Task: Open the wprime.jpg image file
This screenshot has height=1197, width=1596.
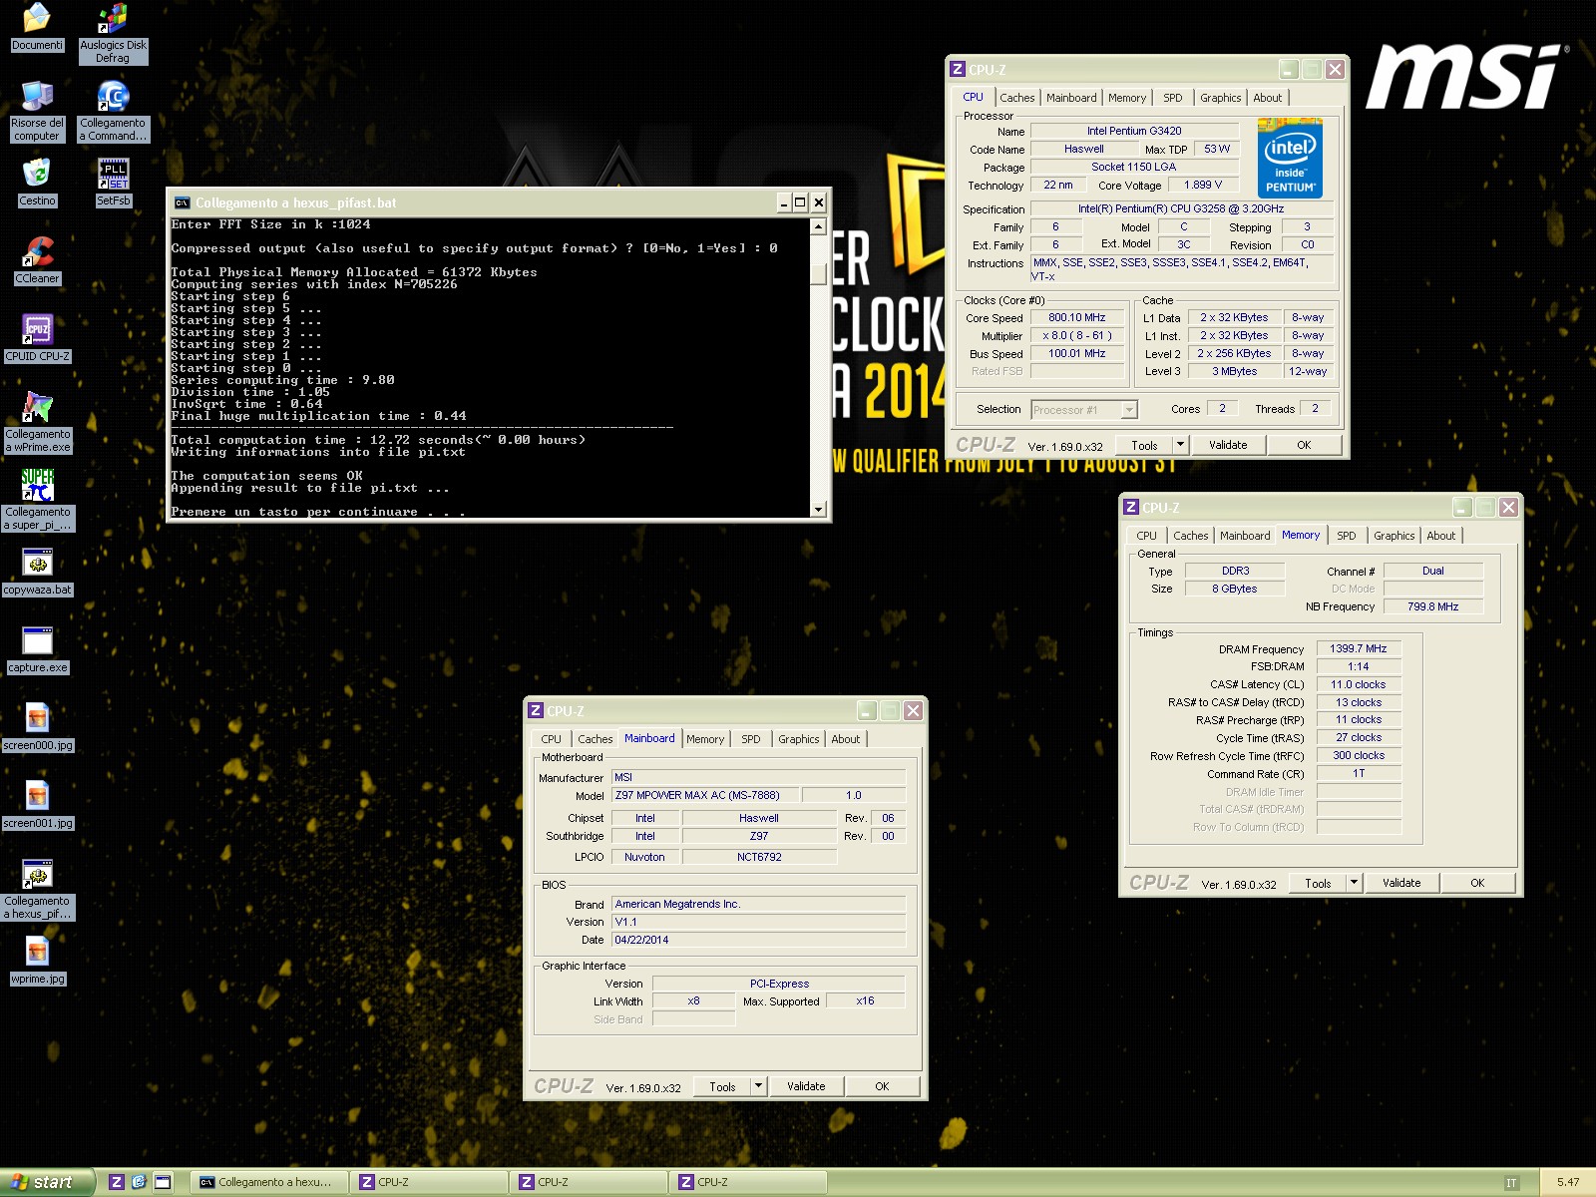Action: pyautogui.click(x=37, y=952)
